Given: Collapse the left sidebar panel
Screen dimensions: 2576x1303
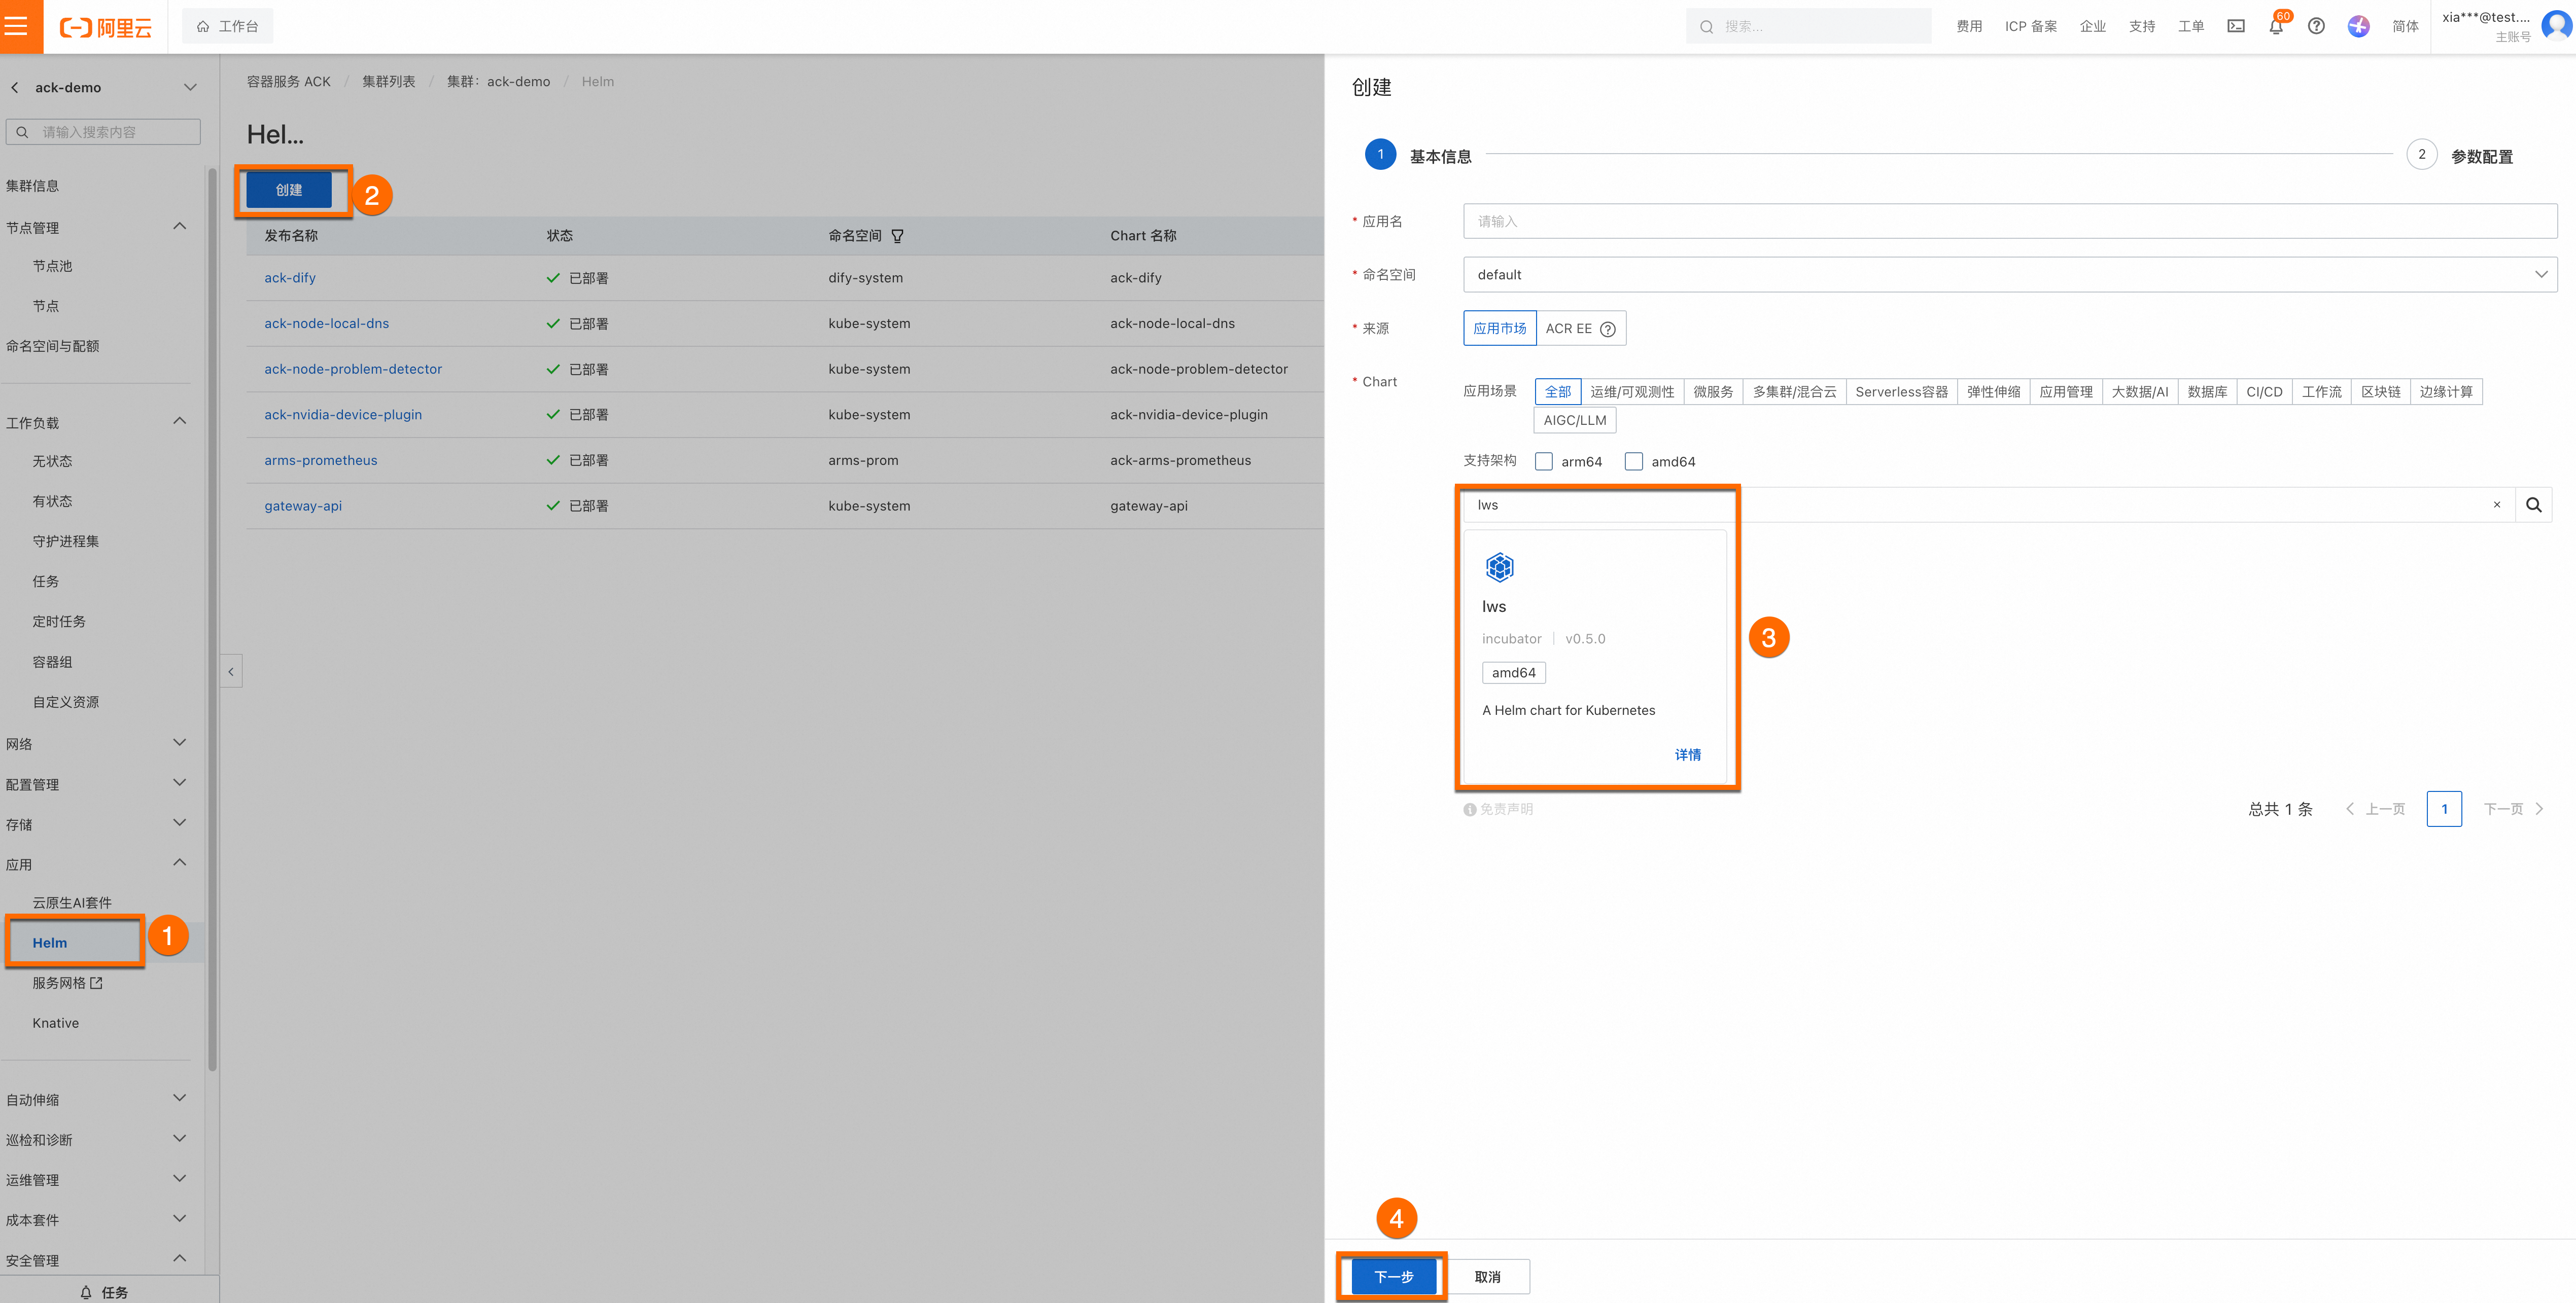Looking at the screenshot, I should [x=231, y=671].
